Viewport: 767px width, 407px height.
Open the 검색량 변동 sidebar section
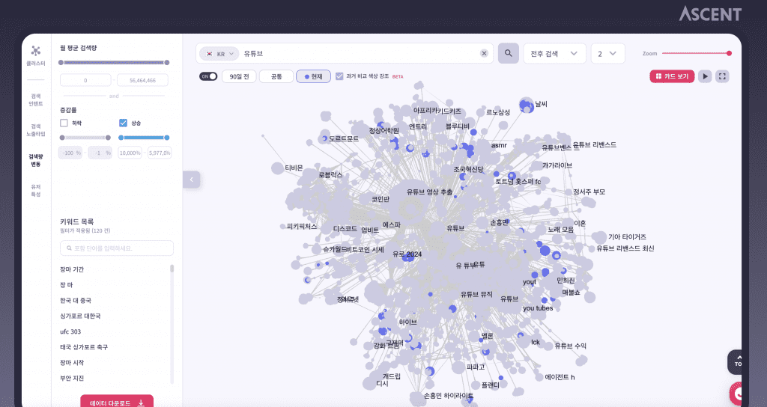pyautogui.click(x=36, y=160)
